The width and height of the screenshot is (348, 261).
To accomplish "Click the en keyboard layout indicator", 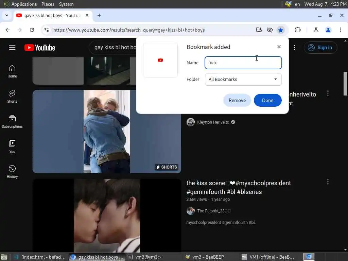I will pos(297,4).
